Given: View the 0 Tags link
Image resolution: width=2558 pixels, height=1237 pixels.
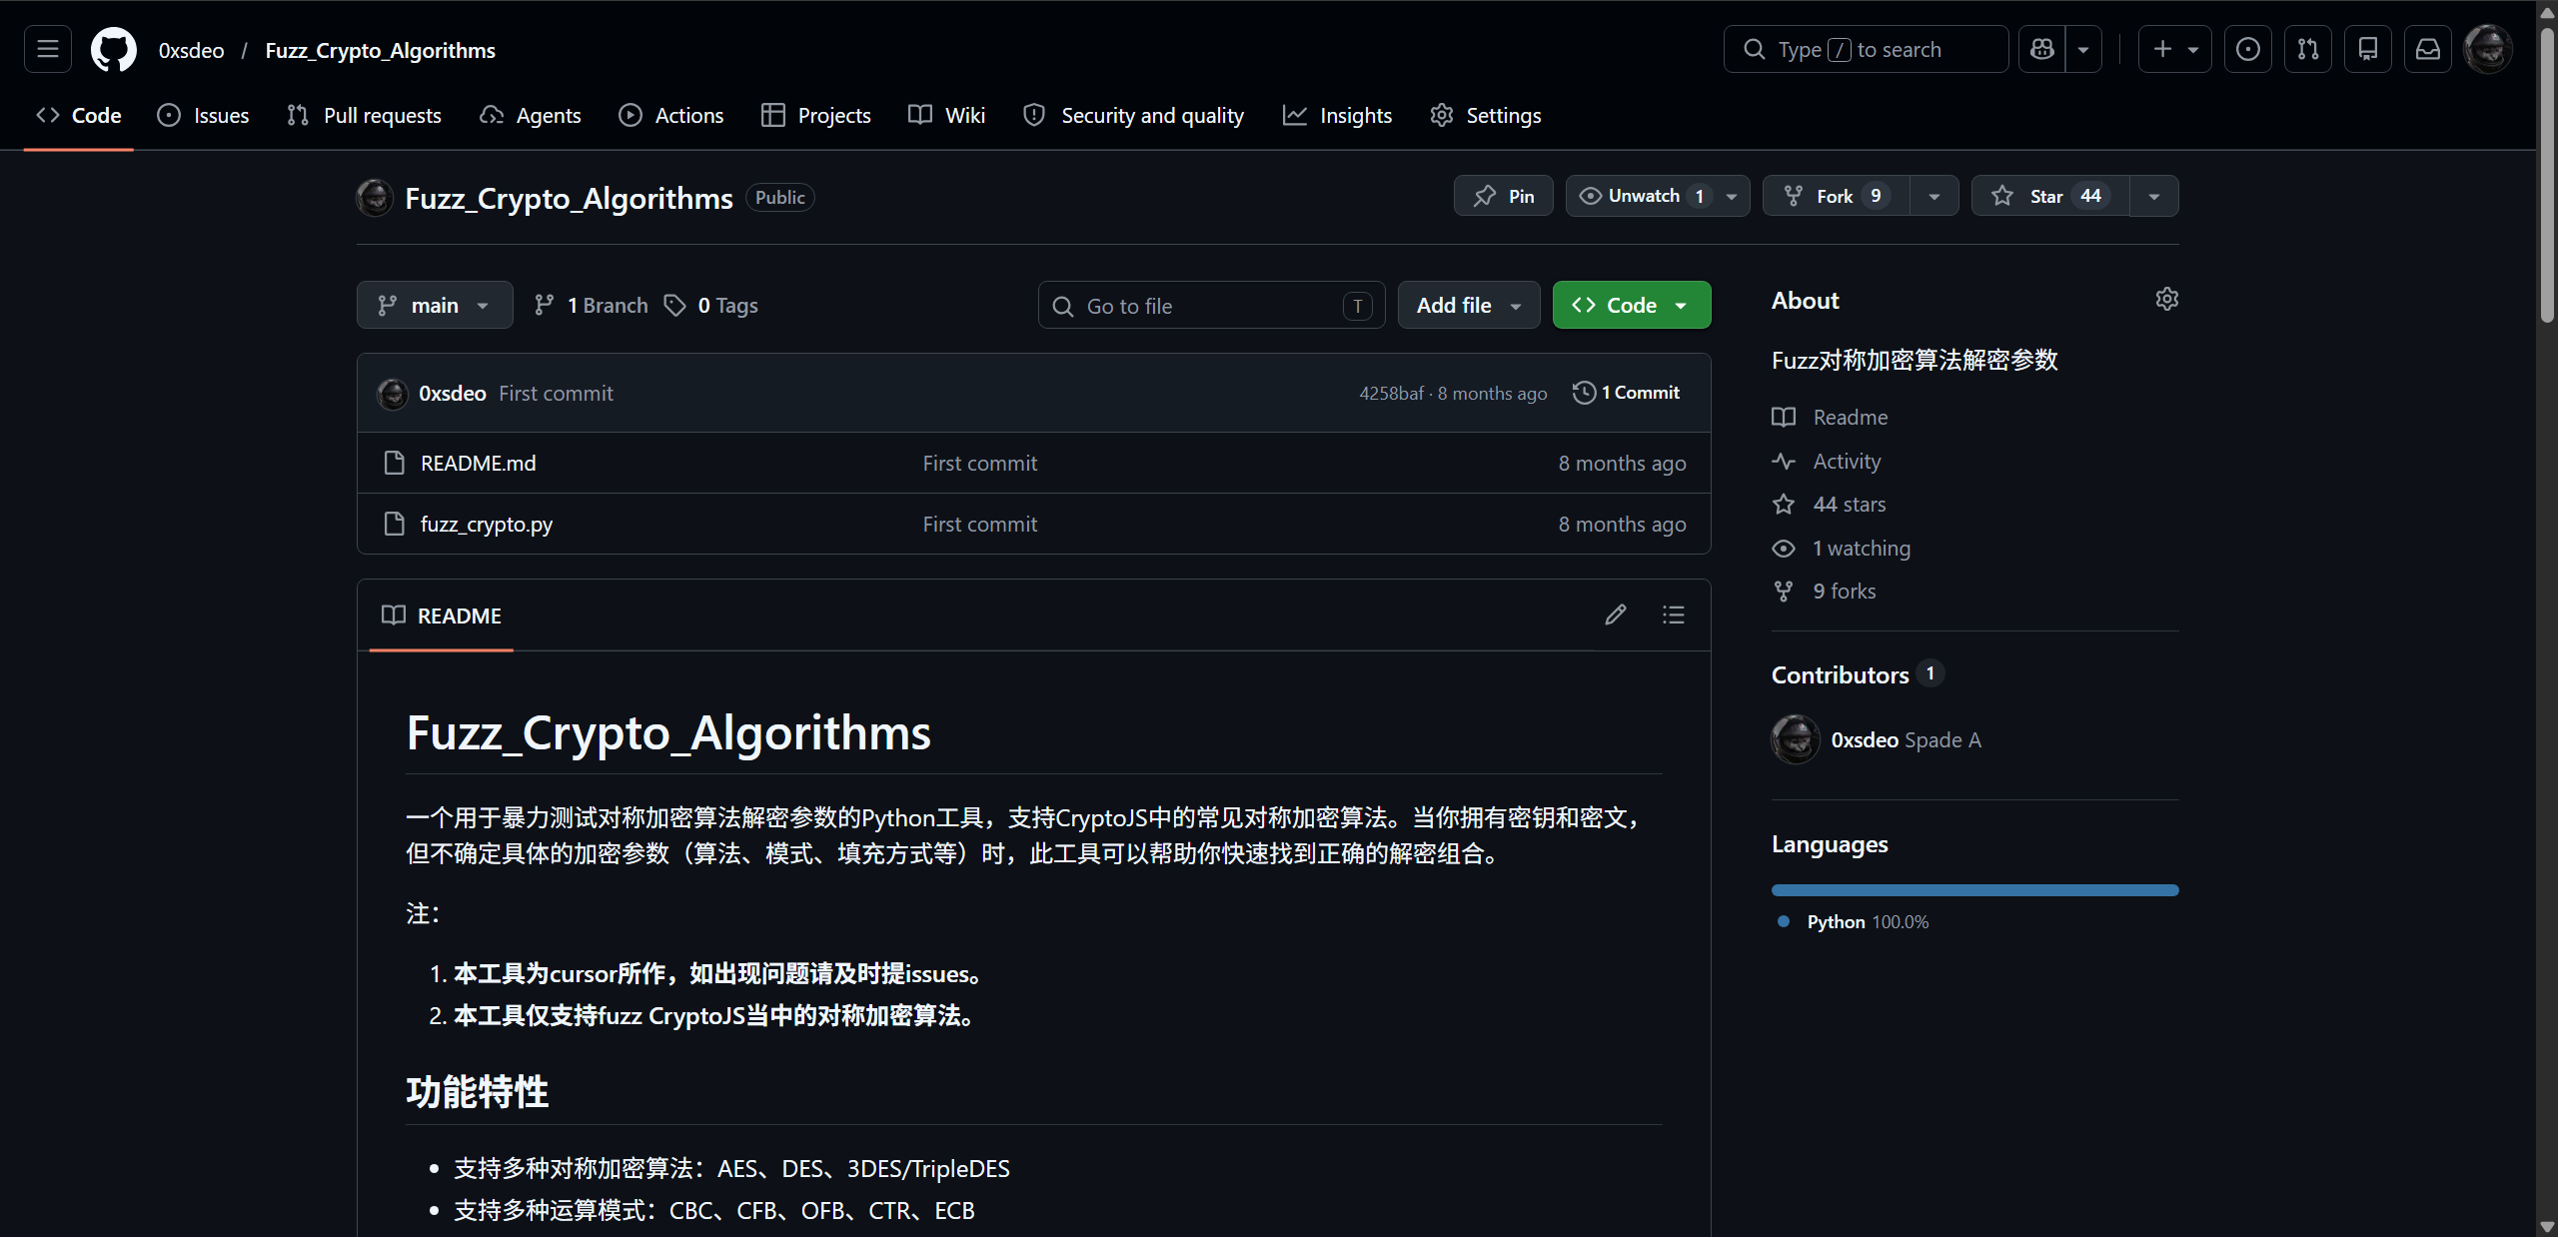Looking at the screenshot, I should coord(712,305).
